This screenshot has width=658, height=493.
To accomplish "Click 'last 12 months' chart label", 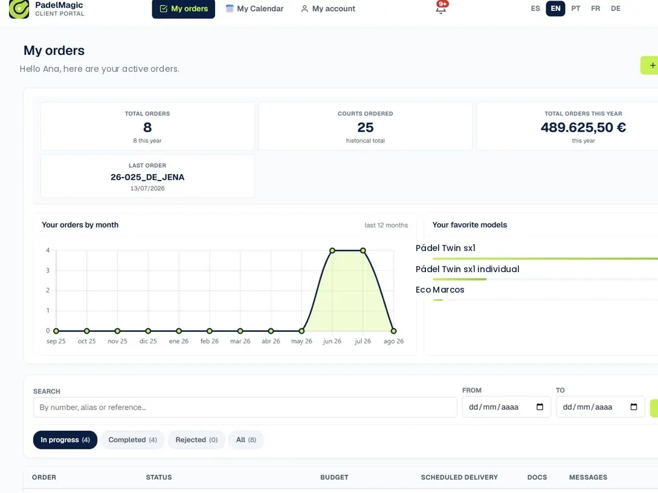I will [x=386, y=225].
